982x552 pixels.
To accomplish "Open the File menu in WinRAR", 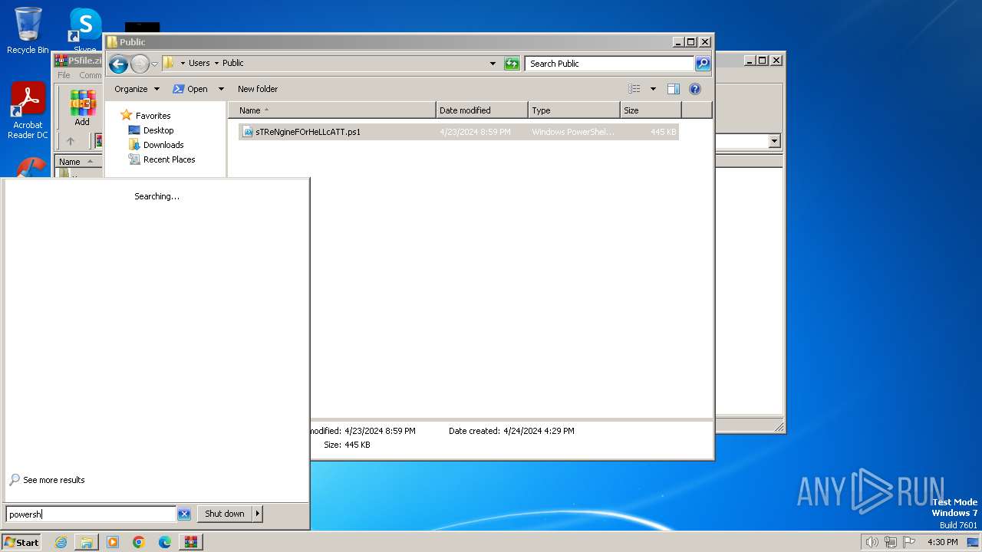I will pyautogui.click(x=64, y=75).
